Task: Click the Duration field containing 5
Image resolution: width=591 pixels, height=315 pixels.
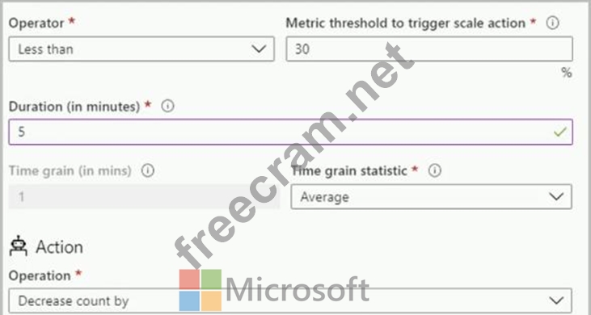Action: [290, 132]
